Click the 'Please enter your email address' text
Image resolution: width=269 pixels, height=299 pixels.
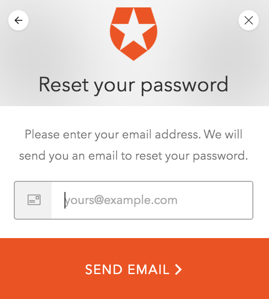pos(112,135)
